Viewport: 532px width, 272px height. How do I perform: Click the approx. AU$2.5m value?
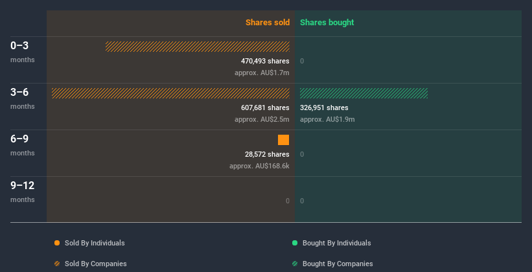coord(262,119)
